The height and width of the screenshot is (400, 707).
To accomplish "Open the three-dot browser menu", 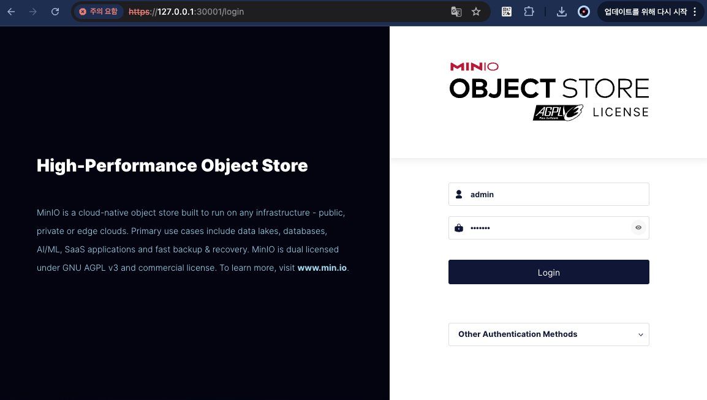I will coord(695,12).
